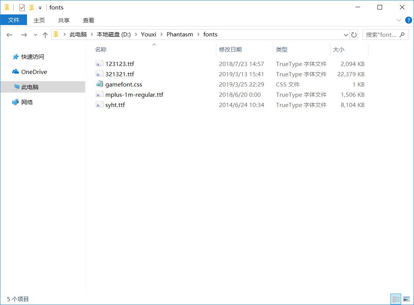Click the font icon of mplus-1m-regular.ttf
Viewport: 414px width, 305px height.
99,94
